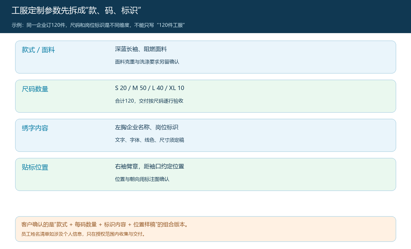This screenshot has width=411, height=249.
Task: Click the text 左胸企业名称、岗位标识
Action: [147, 127]
